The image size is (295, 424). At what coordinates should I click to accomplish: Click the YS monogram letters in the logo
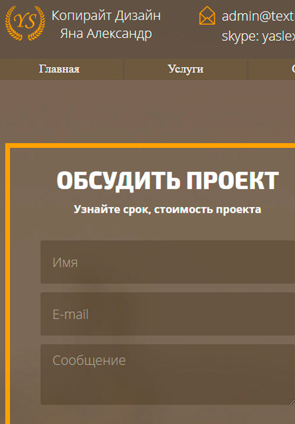[x=25, y=21]
